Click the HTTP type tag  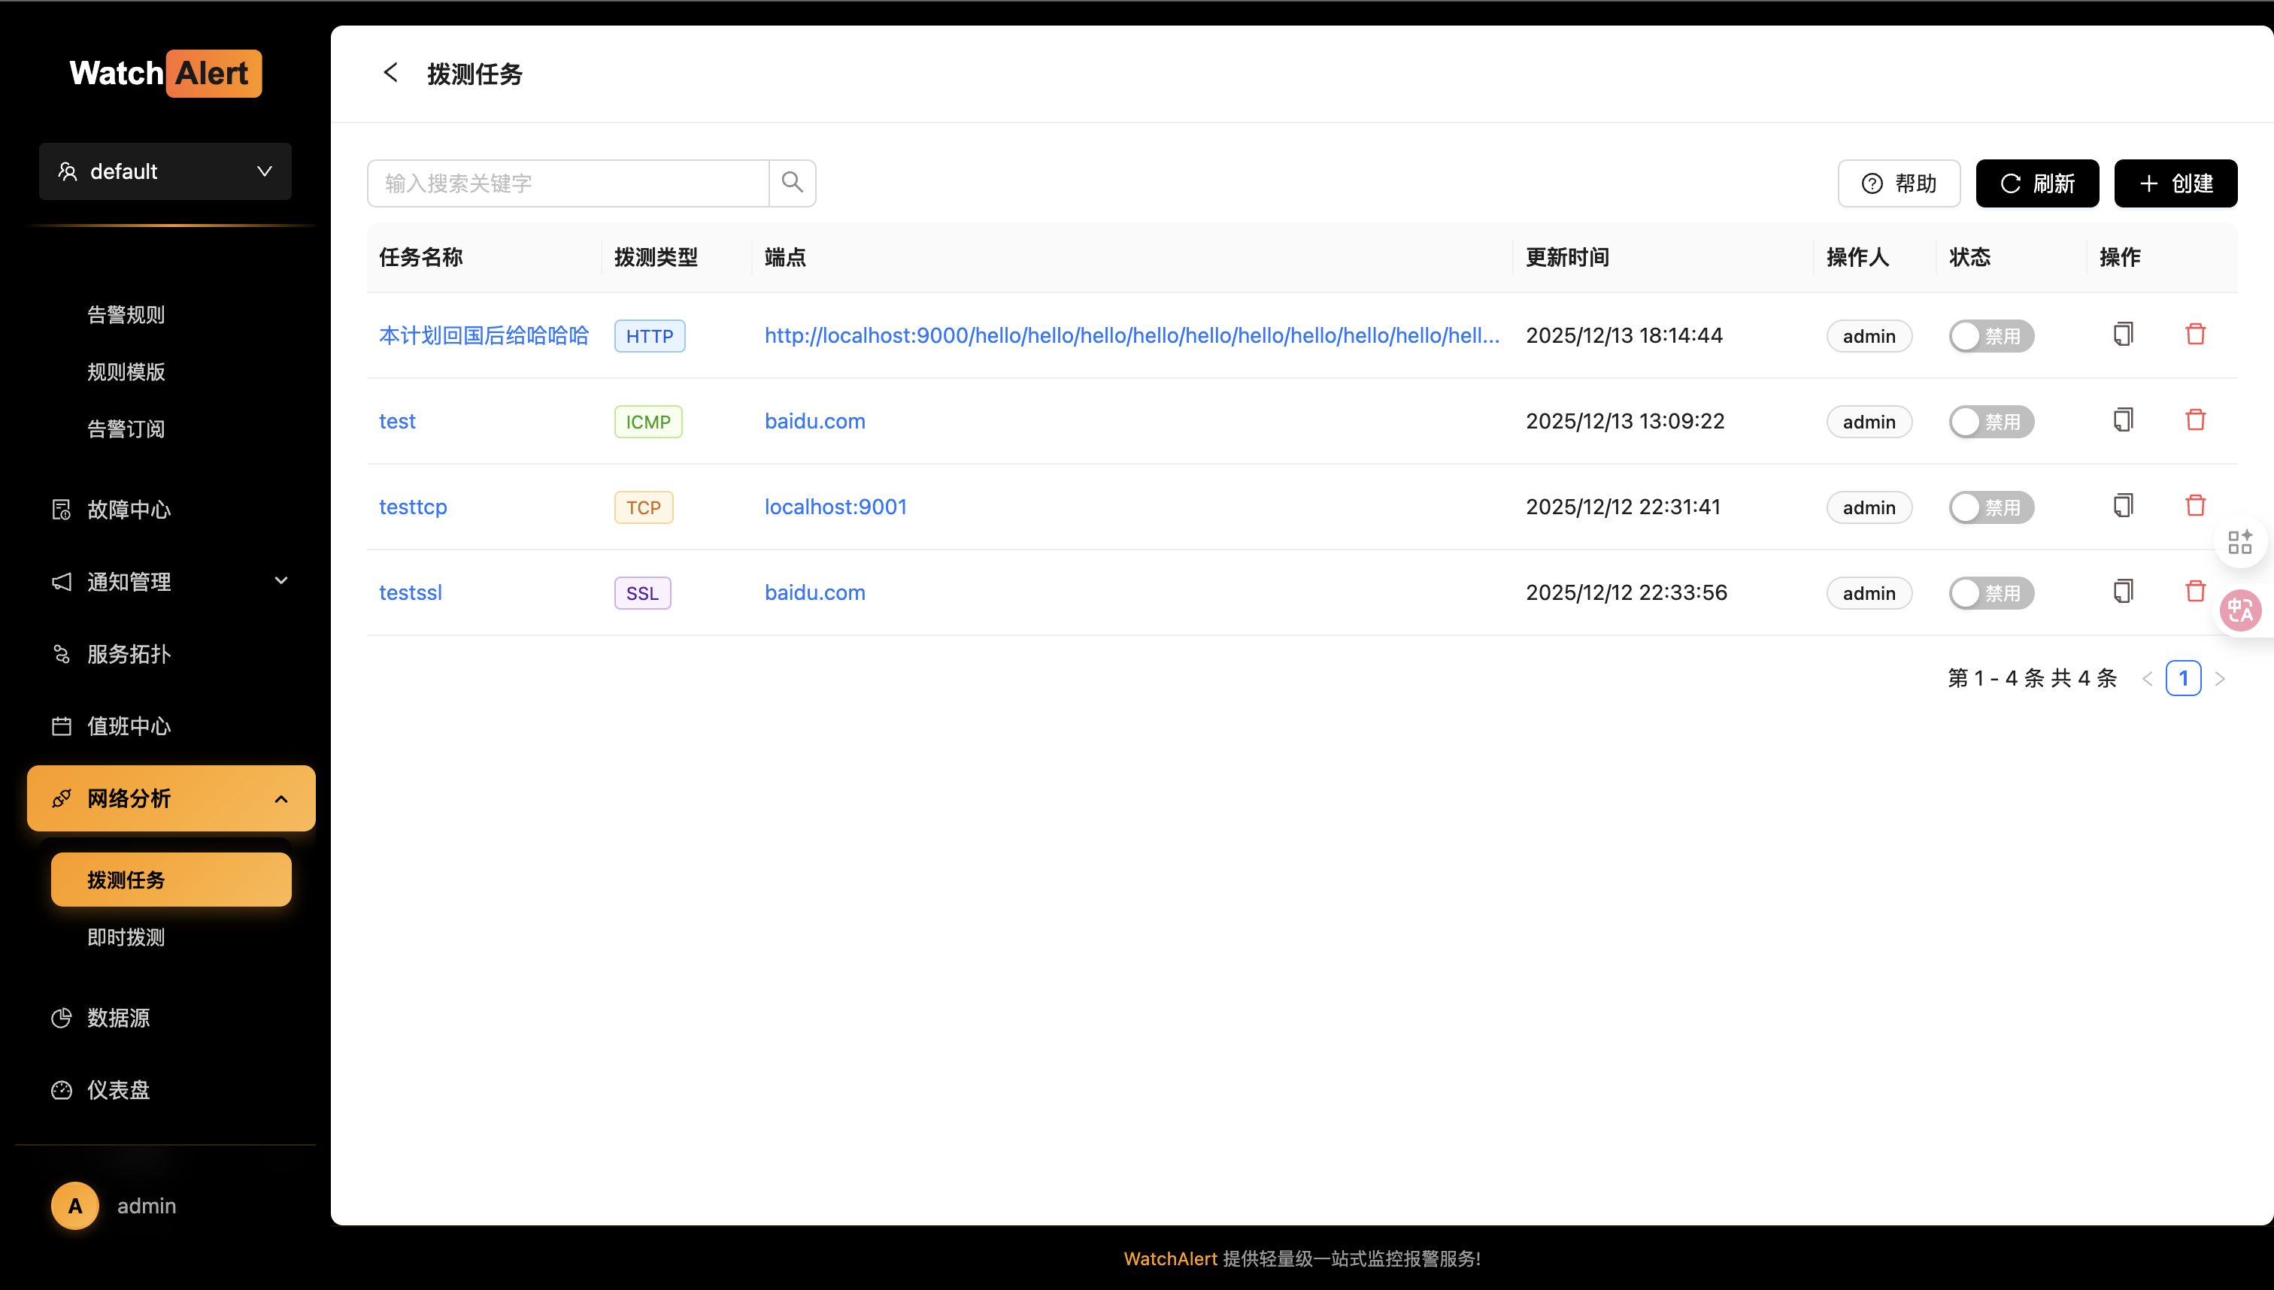[650, 336]
